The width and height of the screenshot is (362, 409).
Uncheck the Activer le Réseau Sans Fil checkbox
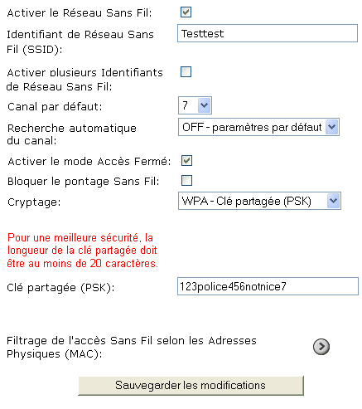[x=186, y=12]
